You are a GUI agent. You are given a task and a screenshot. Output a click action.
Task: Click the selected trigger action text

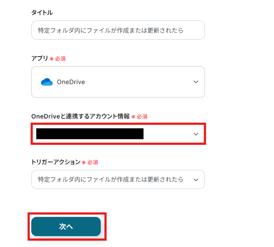pyautogui.click(x=110, y=179)
